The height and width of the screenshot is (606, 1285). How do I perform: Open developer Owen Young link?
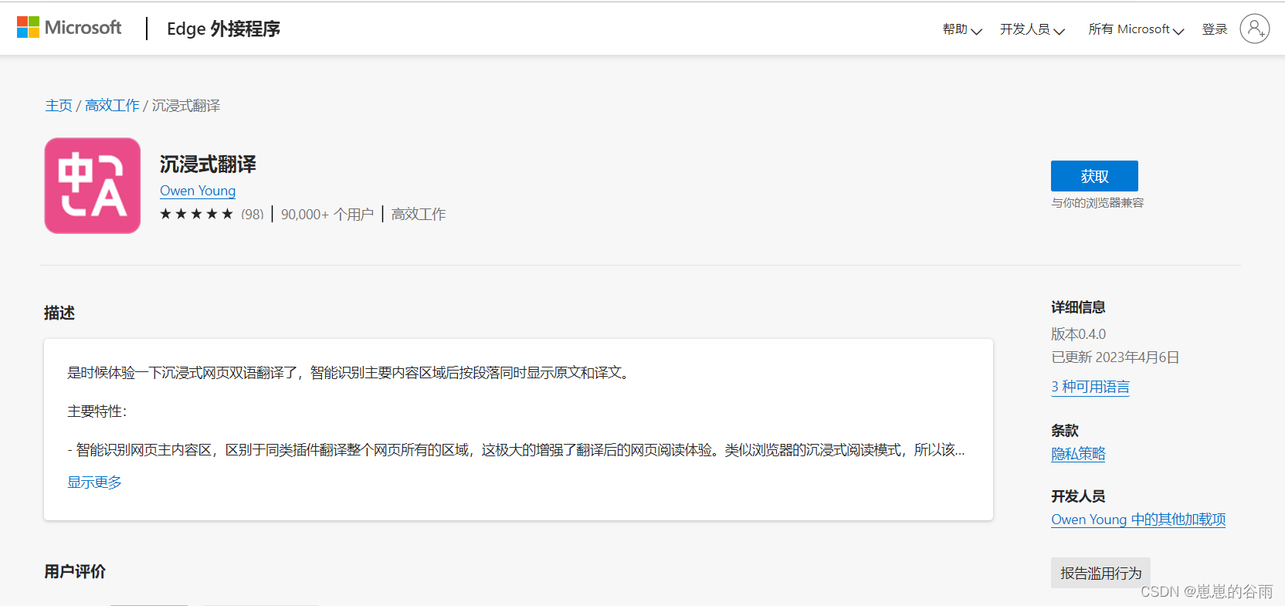pos(198,191)
